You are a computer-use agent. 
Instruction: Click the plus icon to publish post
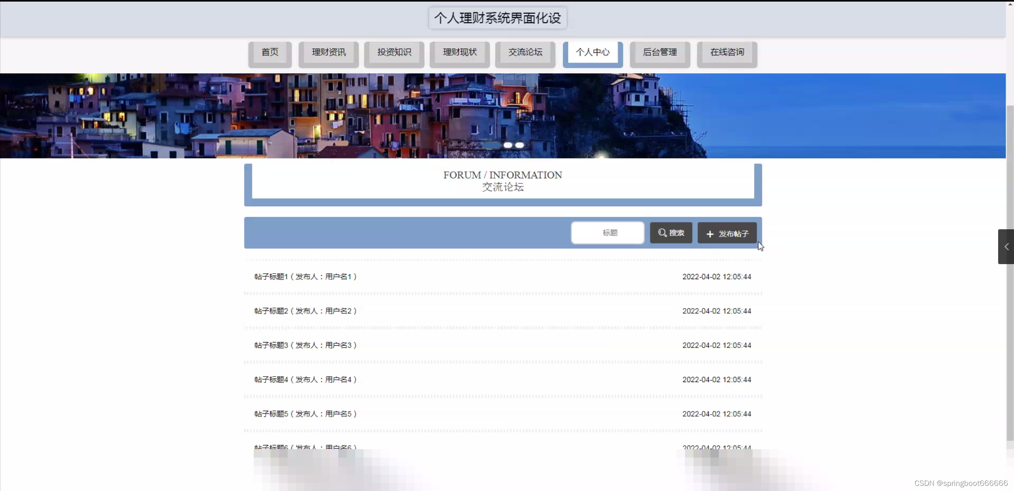tap(710, 234)
